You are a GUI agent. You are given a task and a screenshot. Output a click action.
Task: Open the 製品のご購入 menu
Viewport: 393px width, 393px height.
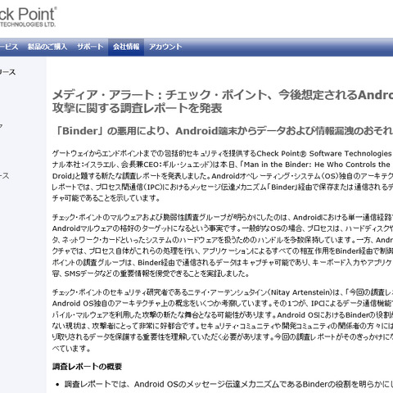click(47, 47)
